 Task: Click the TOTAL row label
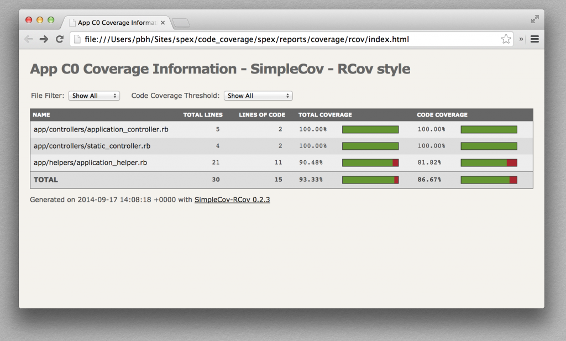pyautogui.click(x=46, y=180)
